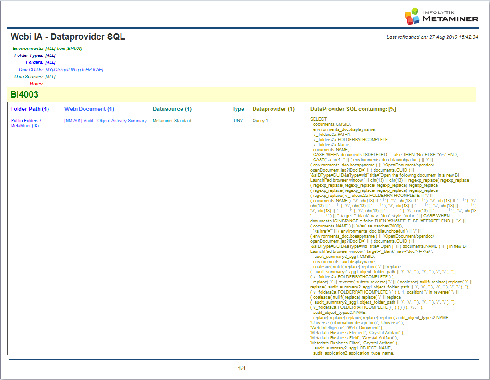Click the environments_aud.displayname, SQL line
This screenshot has width=490, height=380.
(345, 262)
